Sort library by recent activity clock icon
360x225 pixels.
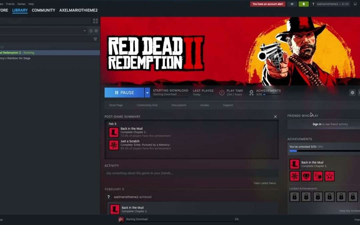click(x=91, y=31)
